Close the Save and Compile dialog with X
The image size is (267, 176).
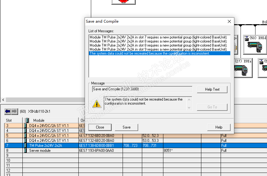(x=229, y=21)
